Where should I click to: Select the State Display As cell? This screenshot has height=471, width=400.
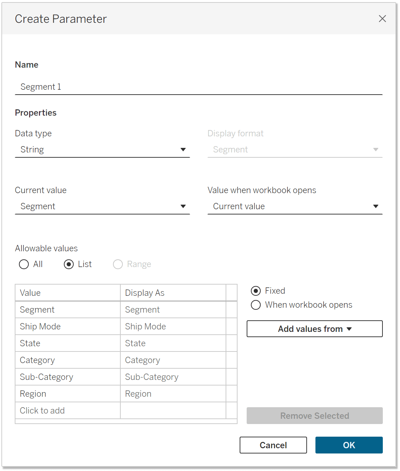173,343
